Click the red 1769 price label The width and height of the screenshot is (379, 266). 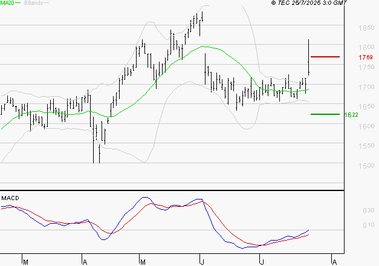point(349,57)
